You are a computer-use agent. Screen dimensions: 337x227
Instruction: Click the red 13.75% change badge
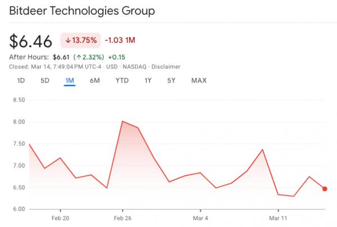pos(81,40)
